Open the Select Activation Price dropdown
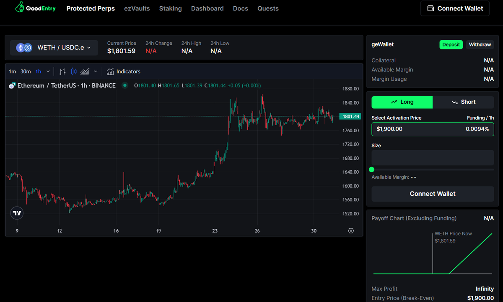The height and width of the screenshot is (302, 503). 433,129
